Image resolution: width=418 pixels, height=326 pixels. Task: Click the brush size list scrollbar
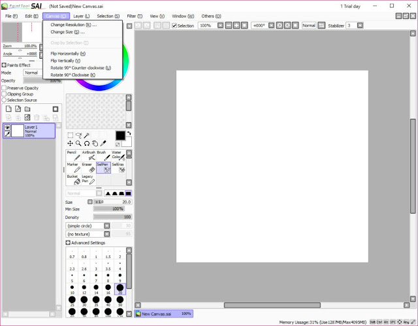click(x=129, y=271)
